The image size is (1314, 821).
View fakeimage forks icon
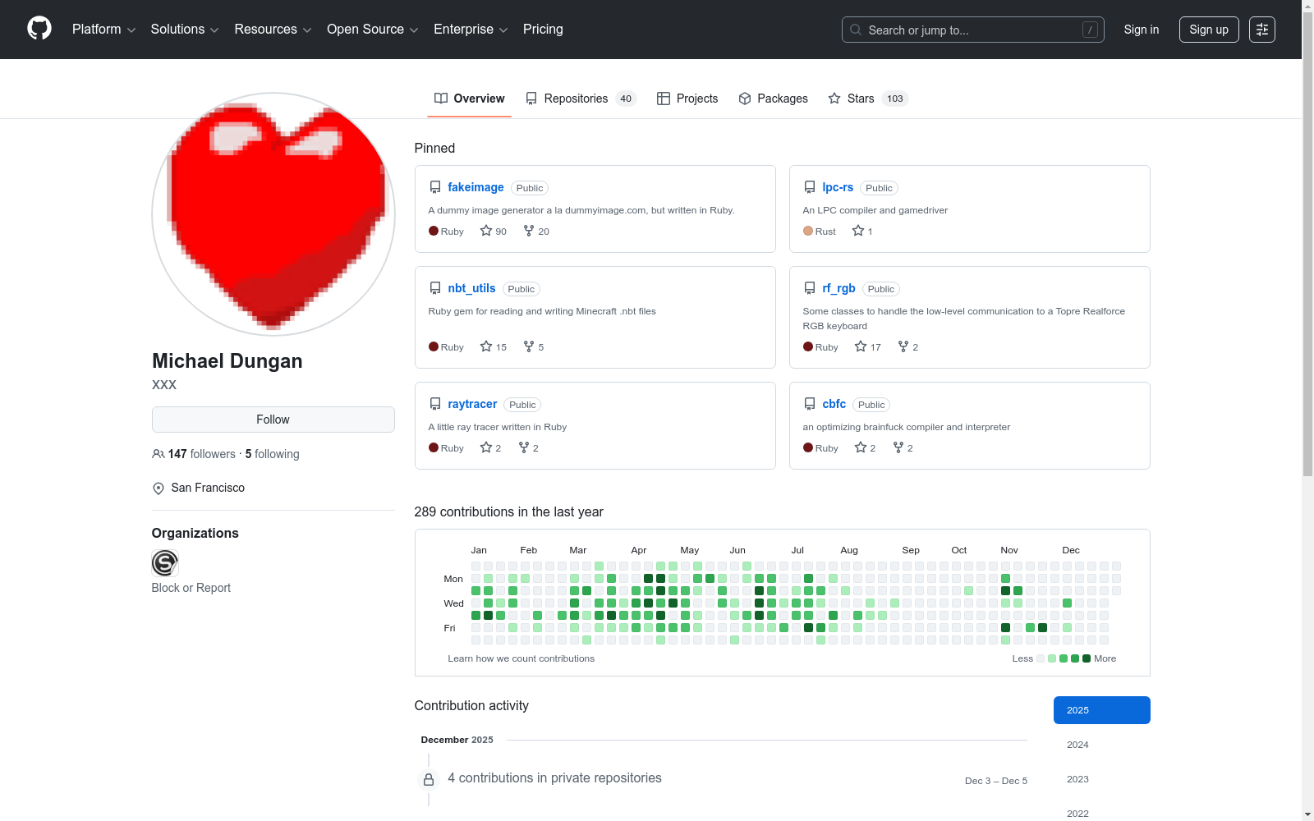[529, 231]
